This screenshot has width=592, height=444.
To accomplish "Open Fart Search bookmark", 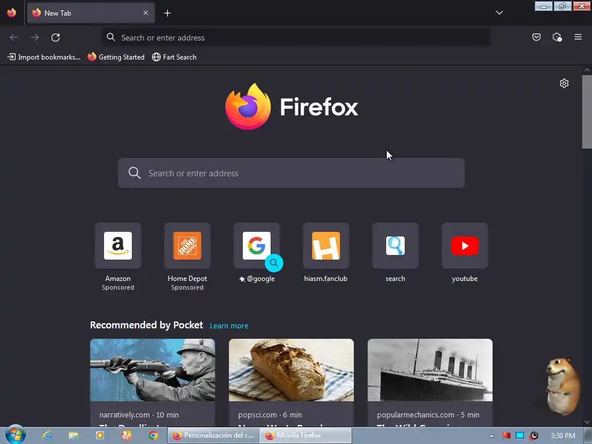I will coord(175,57).
